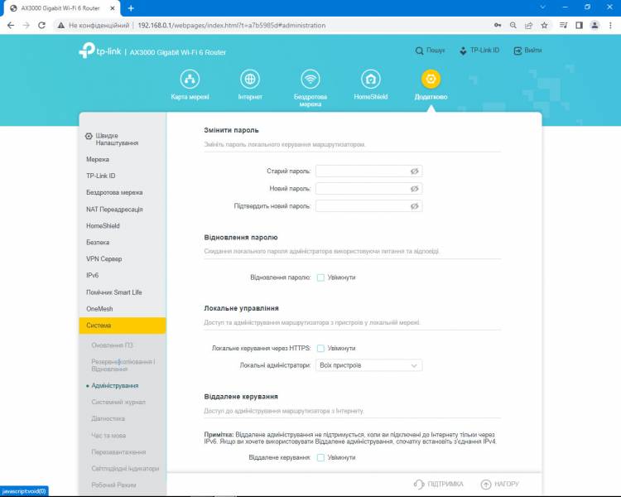621x497 pixels.
Task: Open Безпека in the sidebar
Action: coord(98,242)
